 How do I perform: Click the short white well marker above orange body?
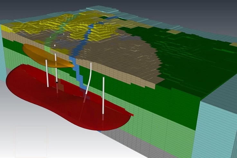[55, 46]
